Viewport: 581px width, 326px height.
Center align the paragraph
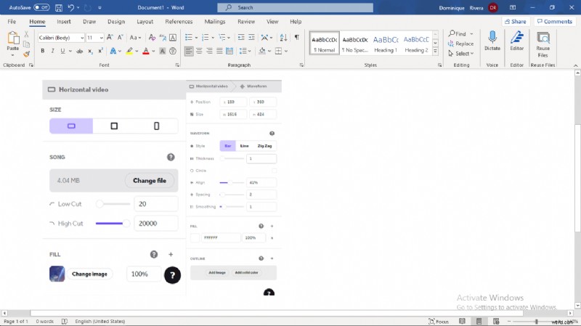[x=199, y=51]
